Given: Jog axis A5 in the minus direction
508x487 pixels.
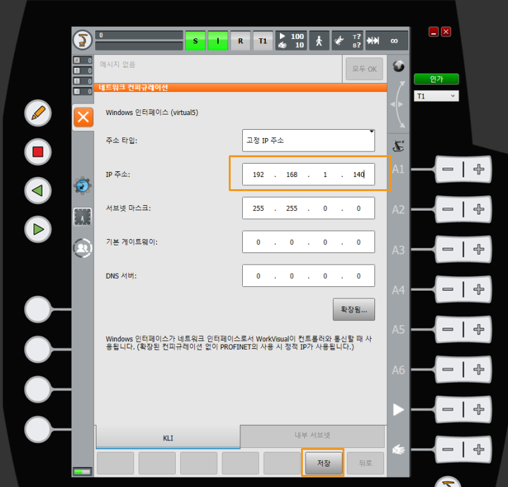Looking at the screenshot, I should coord(448,330).
